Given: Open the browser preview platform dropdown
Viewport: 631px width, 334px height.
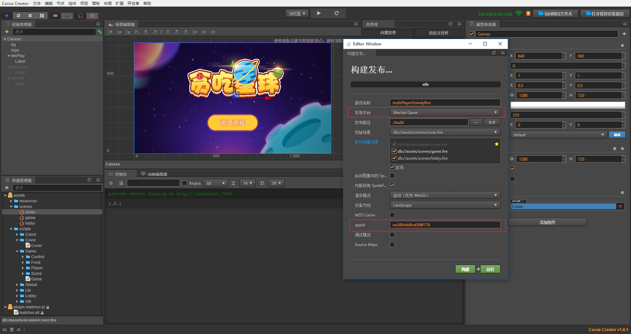Looking at the screenshot, I should point(297,13).
